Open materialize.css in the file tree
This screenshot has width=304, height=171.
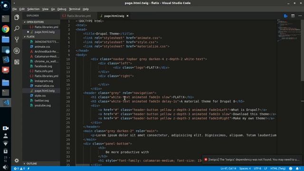point(44,85)
